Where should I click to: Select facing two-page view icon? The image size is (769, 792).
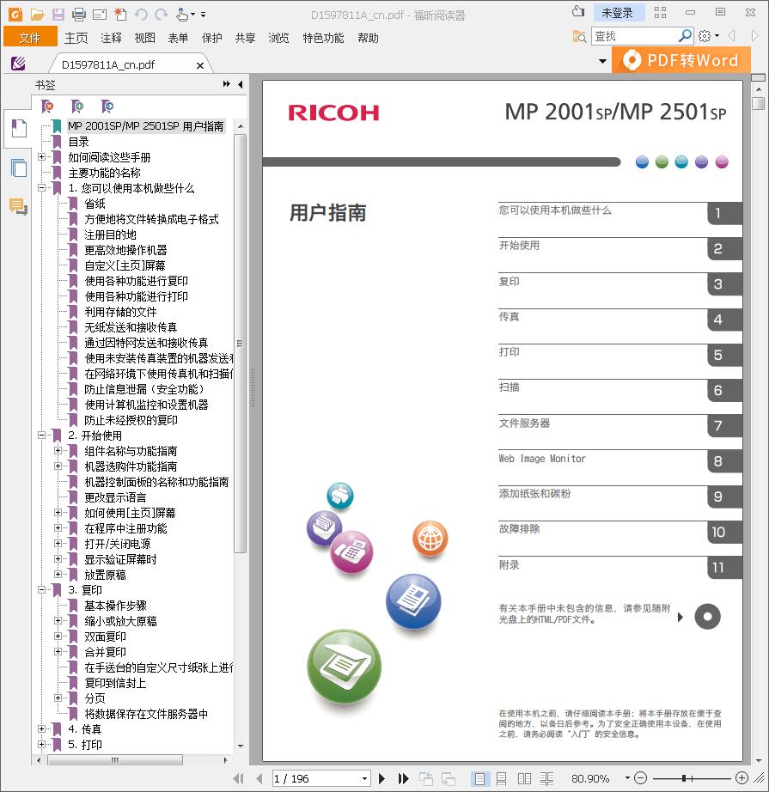pyautogui.click(x=524, y=778)
